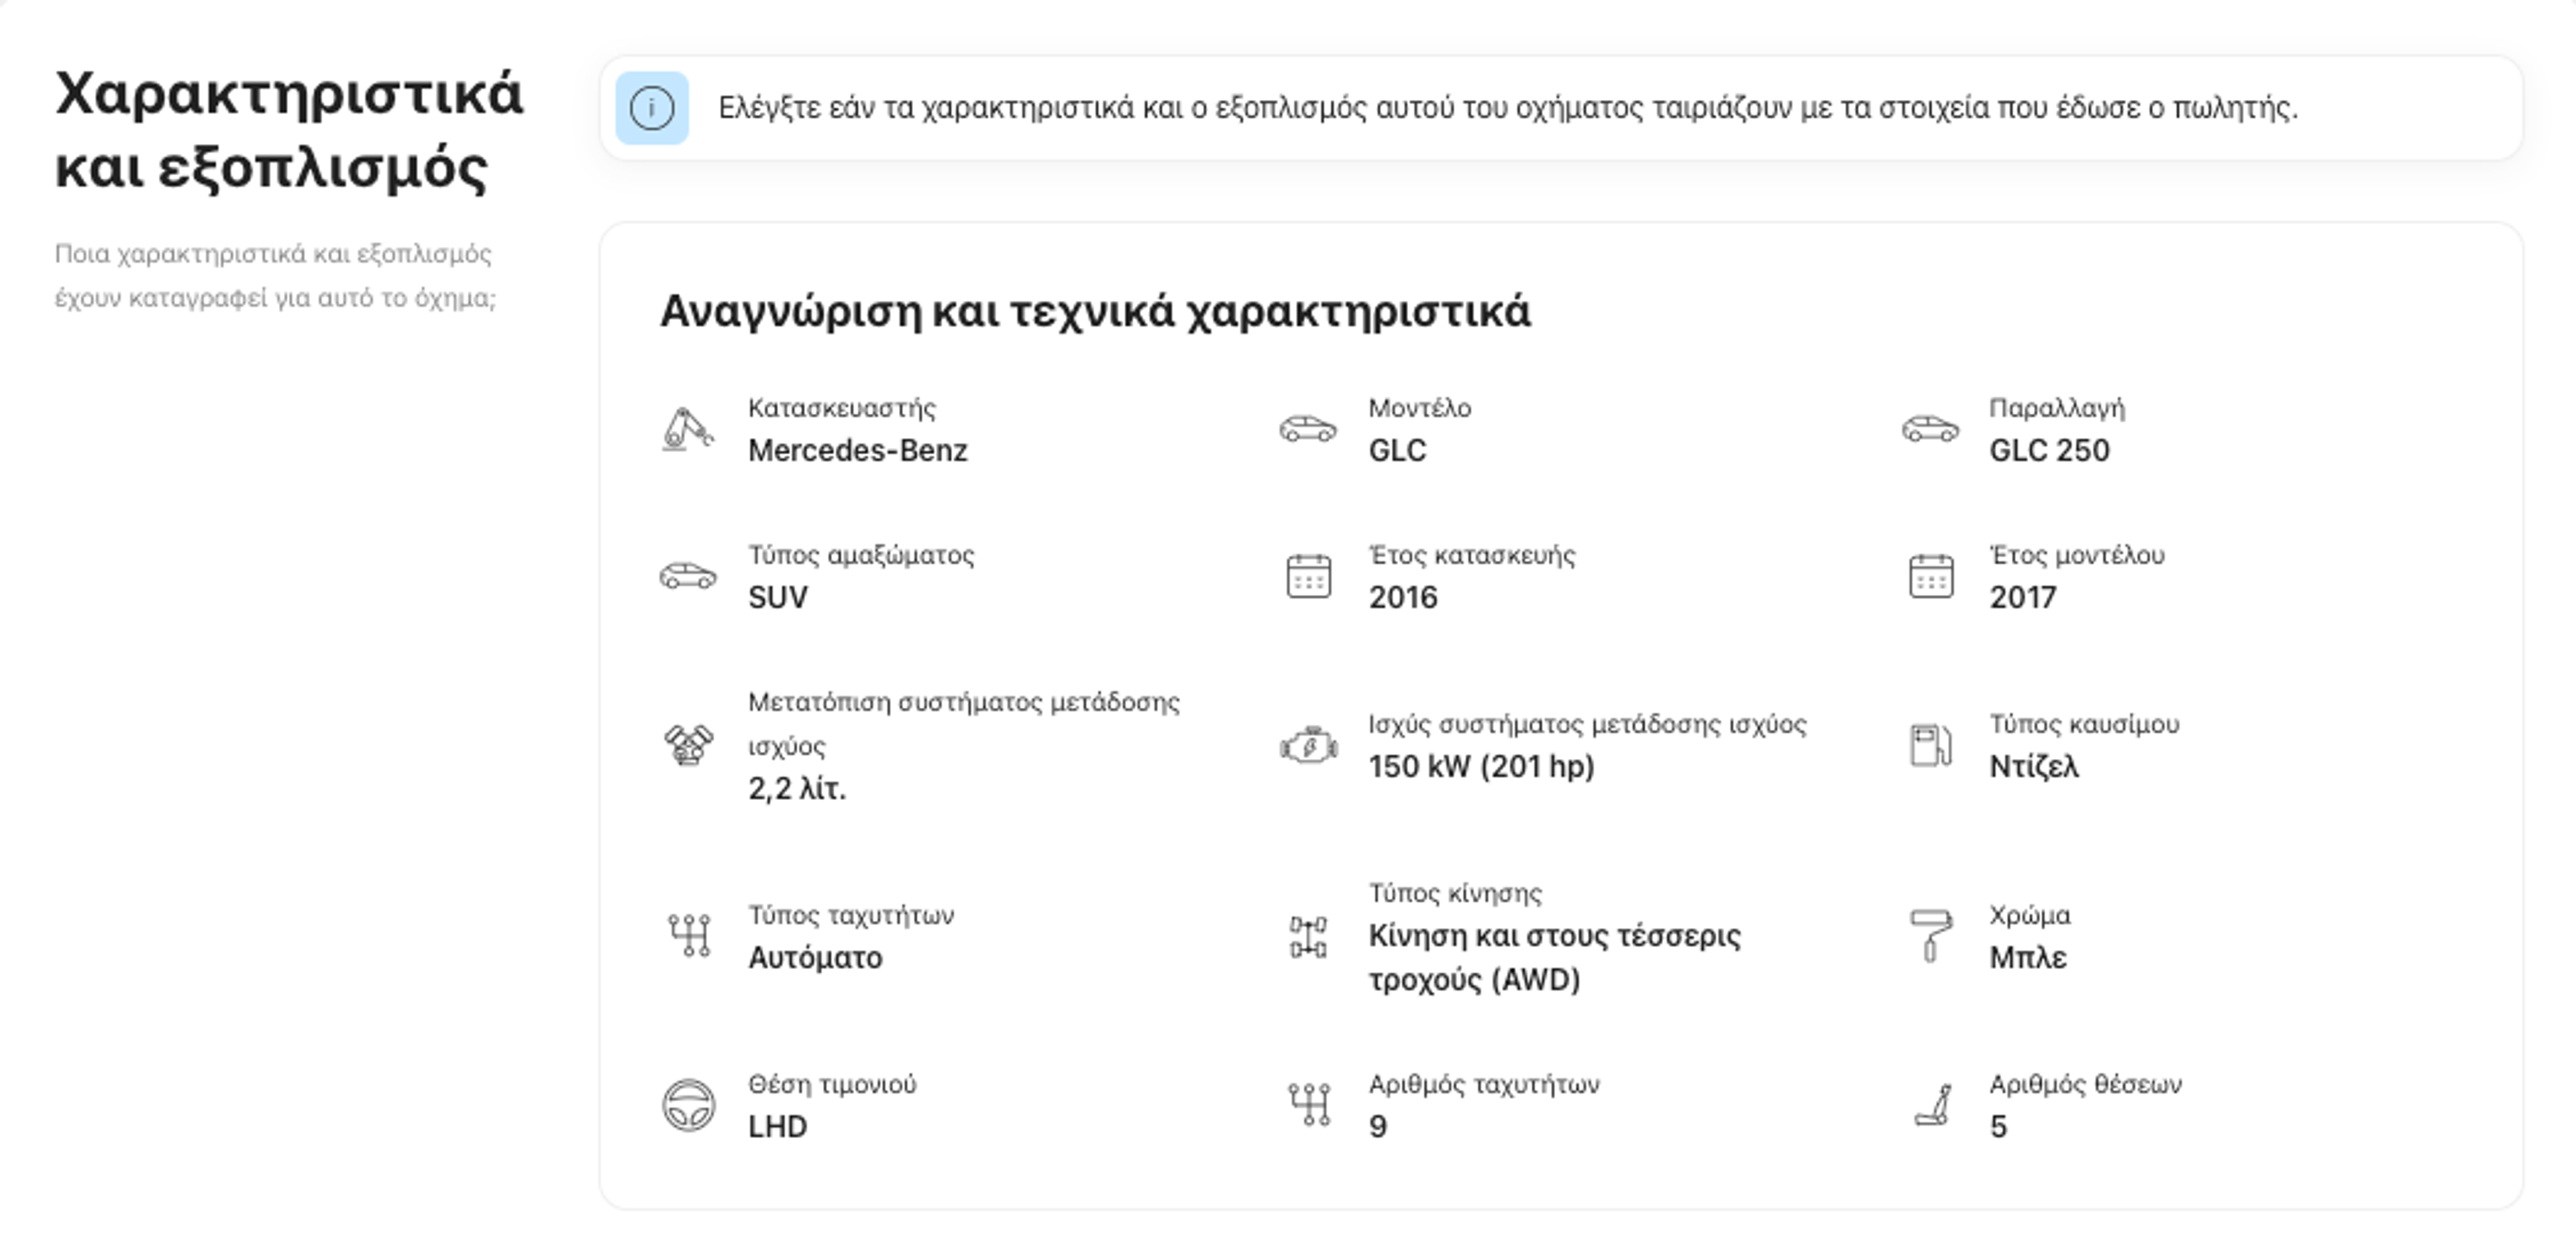Click the LHD steering position value

777,1127
